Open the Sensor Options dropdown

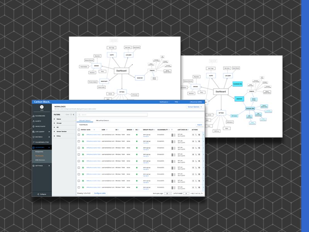(x=195, y=107)
